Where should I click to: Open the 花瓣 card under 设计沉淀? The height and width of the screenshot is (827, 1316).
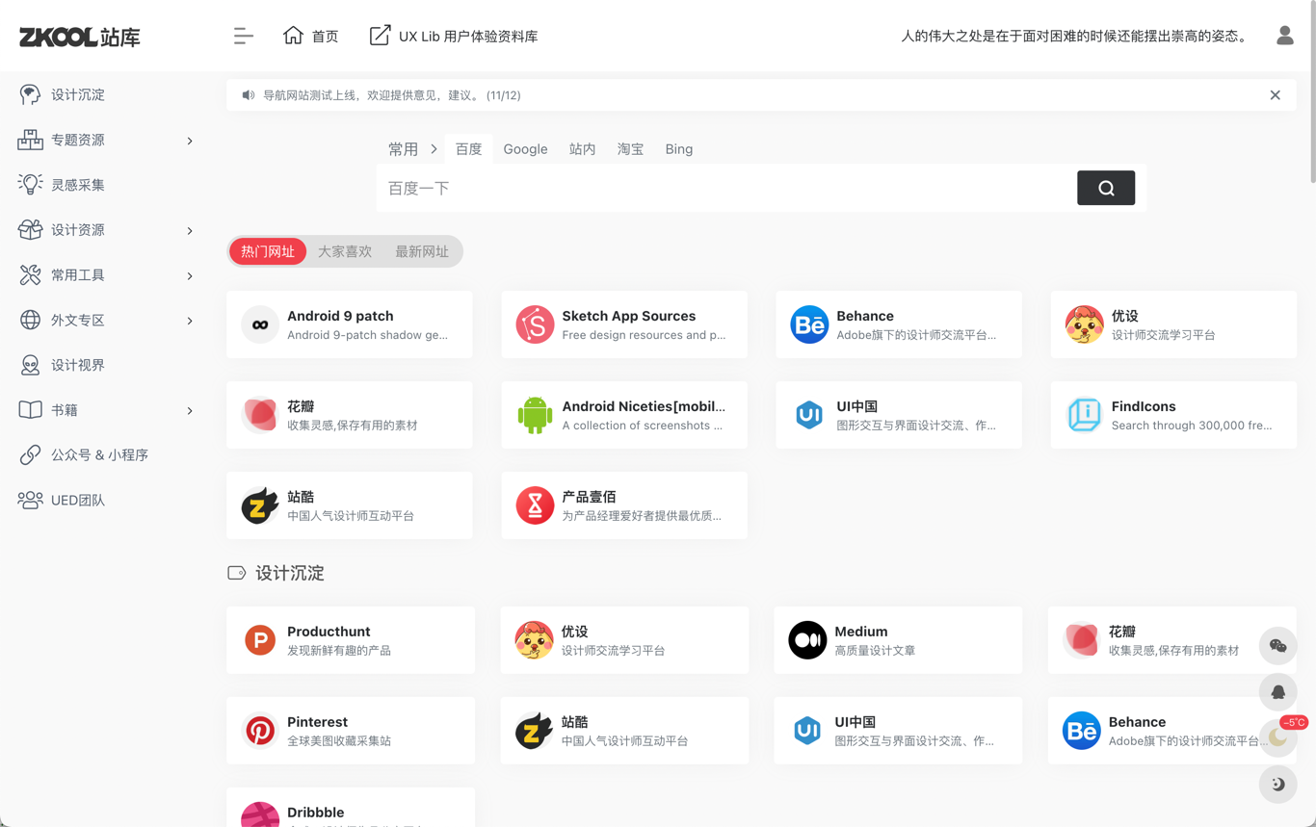coord(1172,640)
